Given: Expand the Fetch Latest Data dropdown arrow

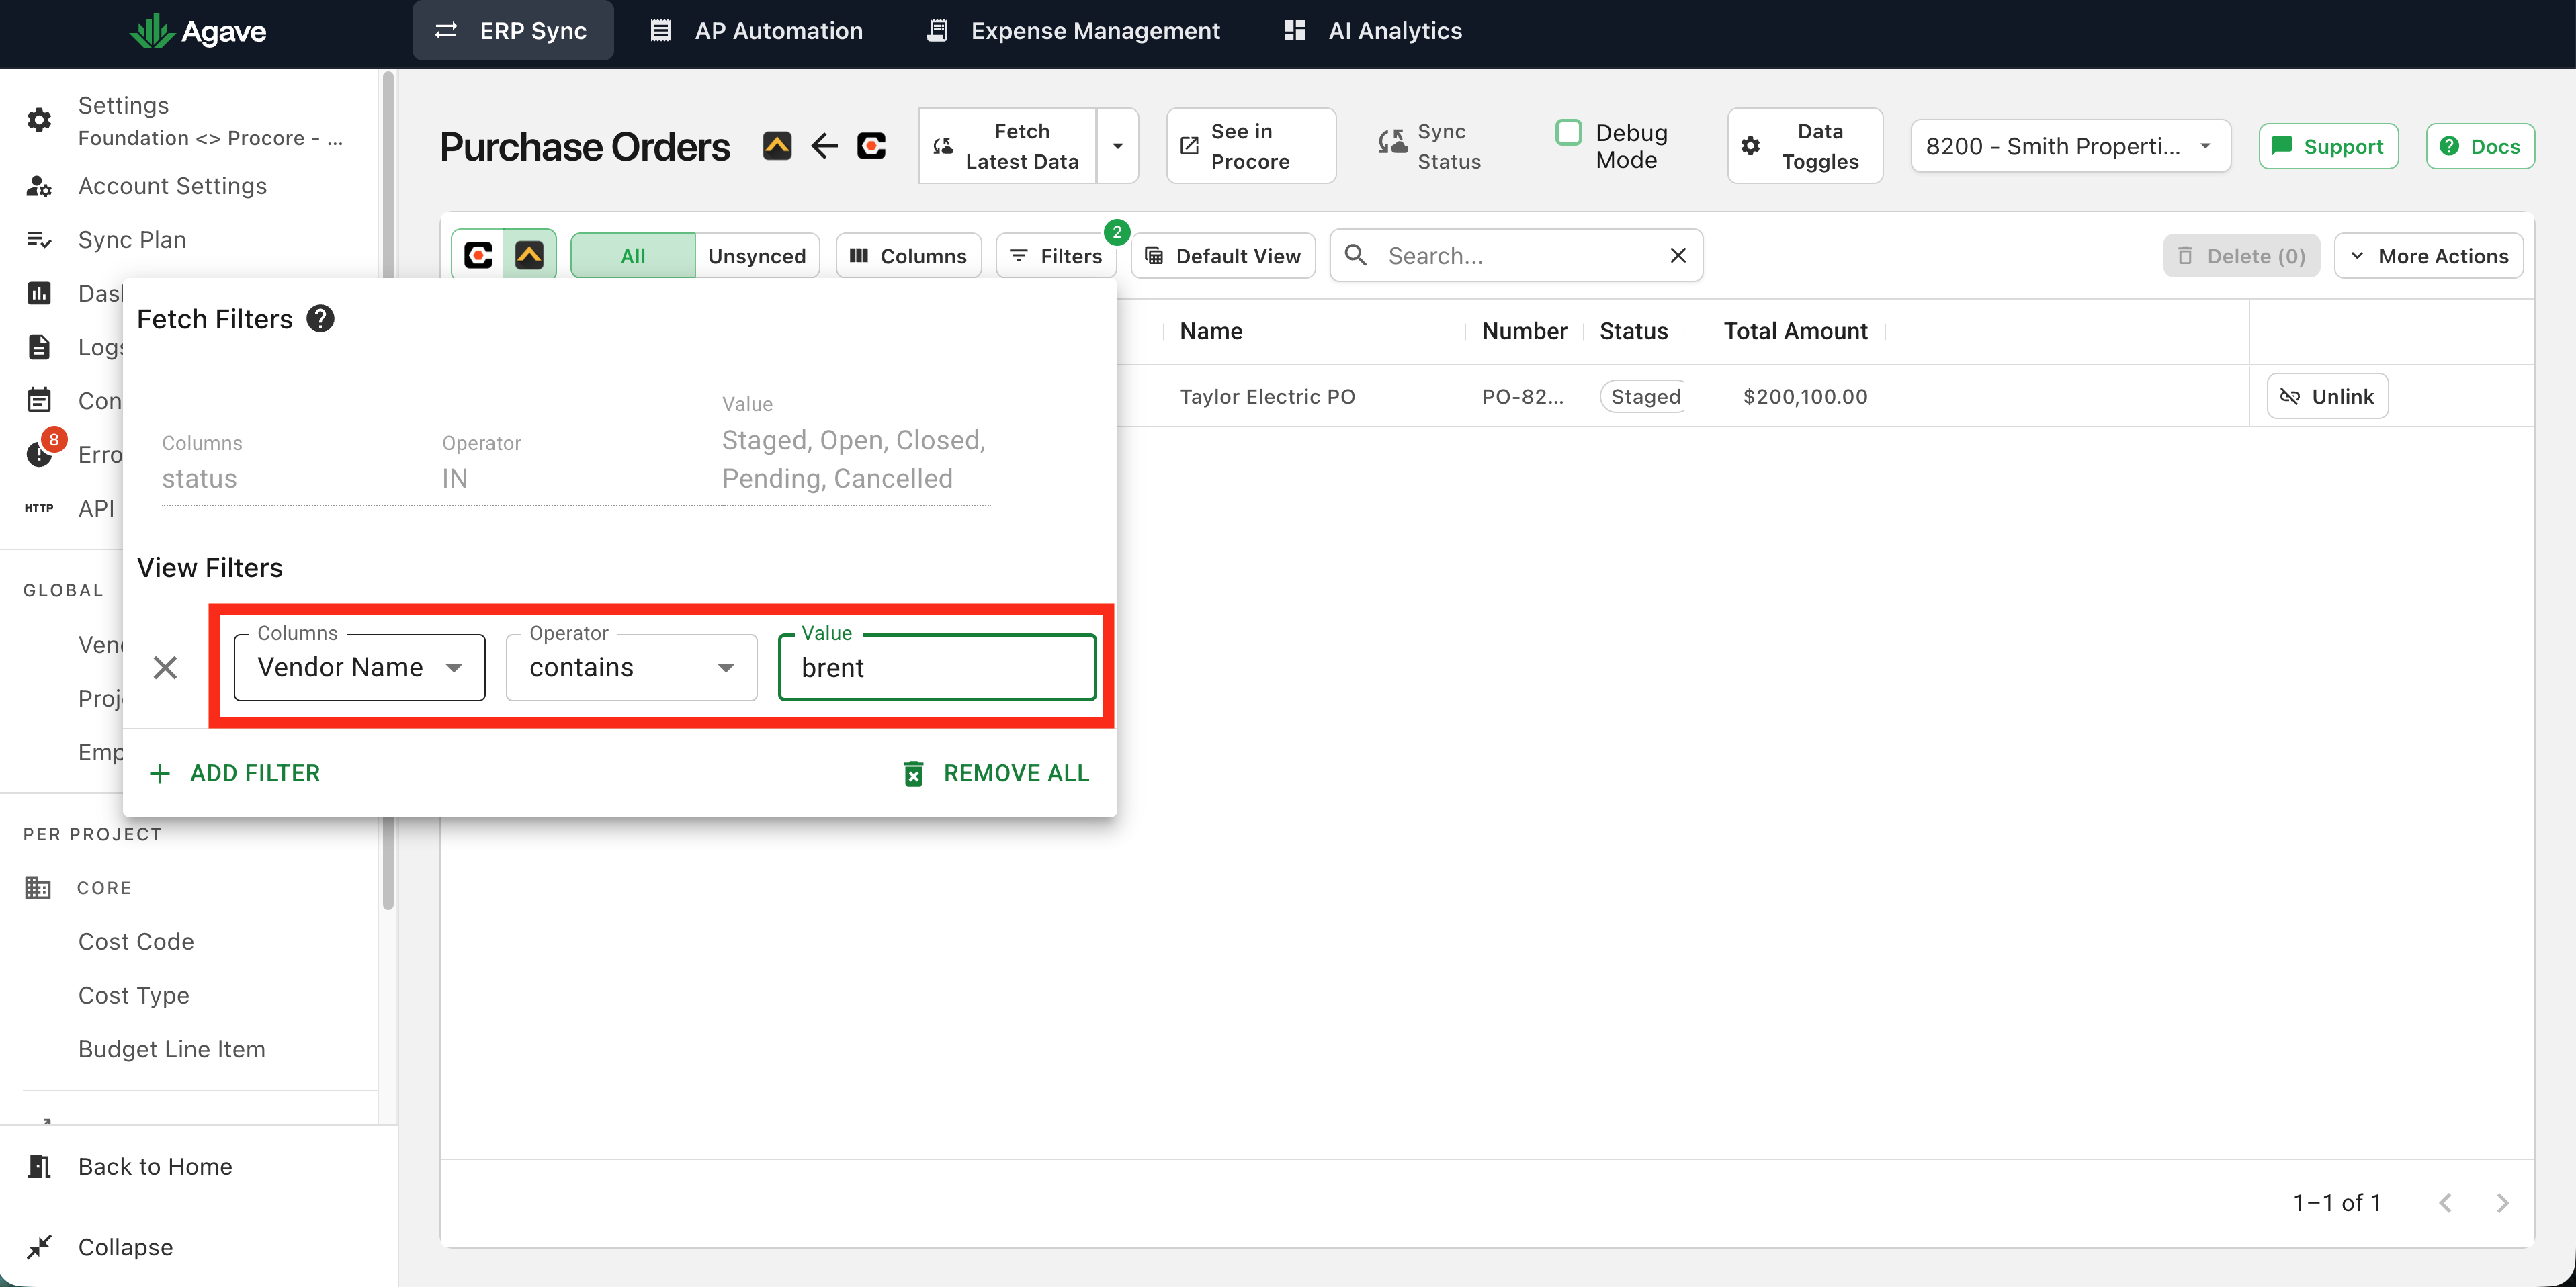Looking at the screenshot, I should tap(1118, 146).
